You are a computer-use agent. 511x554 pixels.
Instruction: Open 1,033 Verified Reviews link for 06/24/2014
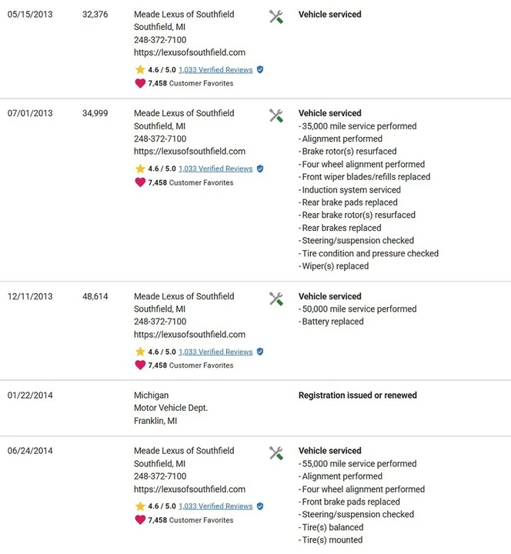point(215,506)
